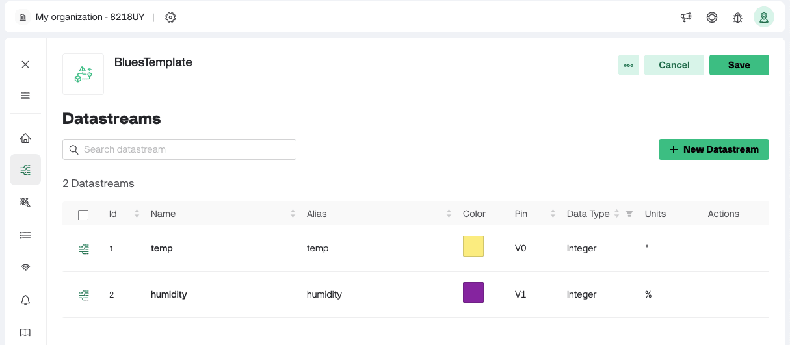Open organization settings gear icon
790x345 pixels.
pyautogui.click(x=170, y=18)
